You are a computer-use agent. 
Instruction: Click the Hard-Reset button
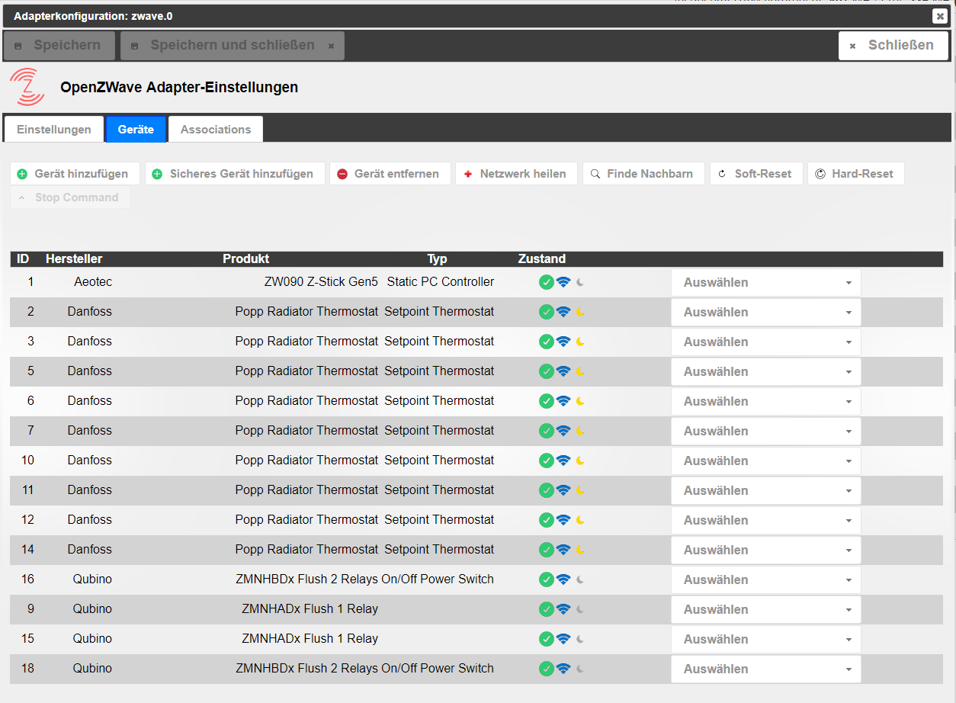point(855,174)
